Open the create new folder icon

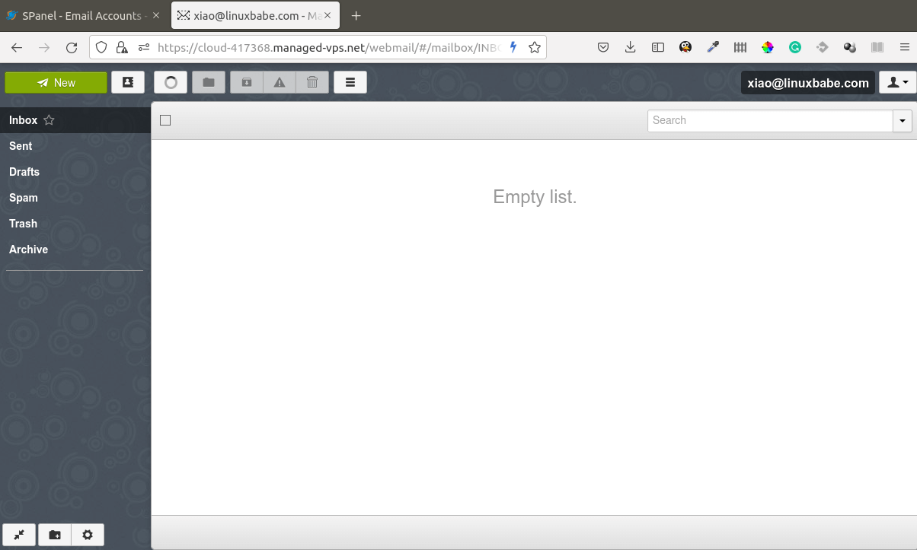pyautogui.click(x=55, y=535)
